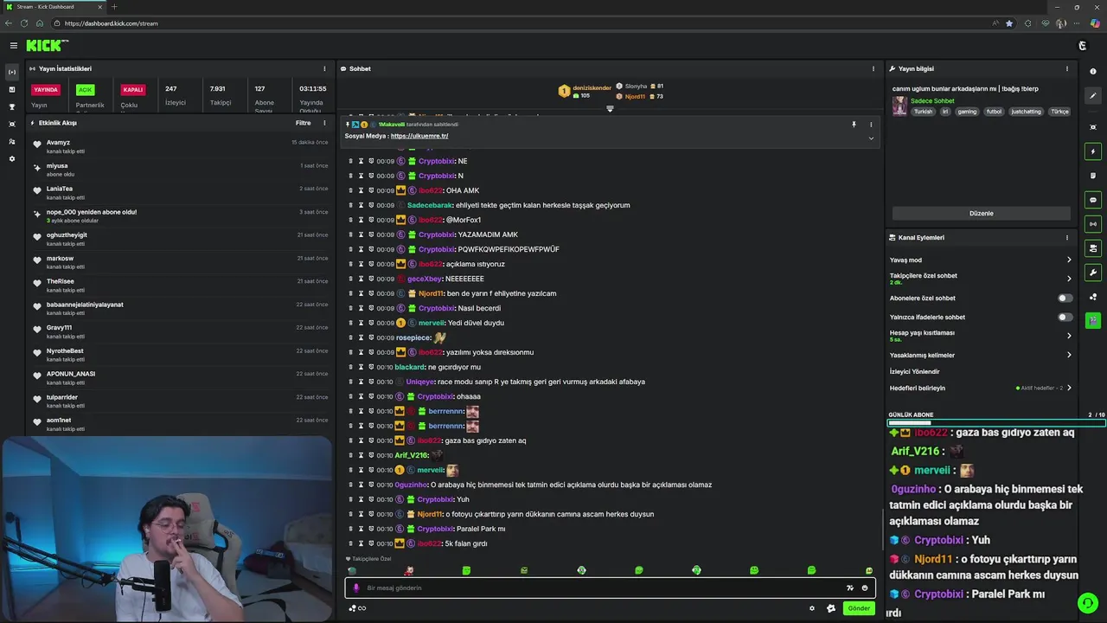This screenshot has height=623, width=1107.
Task: Click username Sadecebarak in chat
Action: [x=430, y=205]
